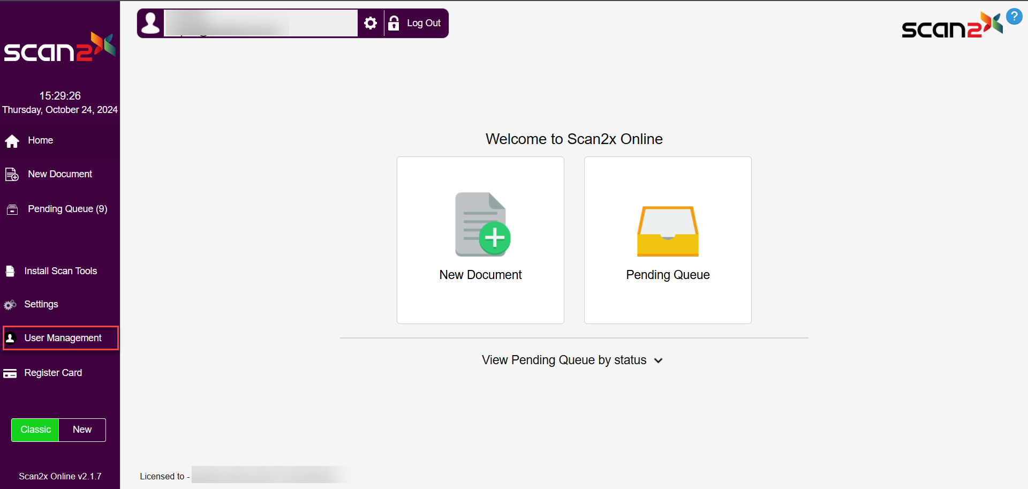Click the Install Scan Tools file icon
The height and width of the screenshot is (489, 1028).
point(10,271)
